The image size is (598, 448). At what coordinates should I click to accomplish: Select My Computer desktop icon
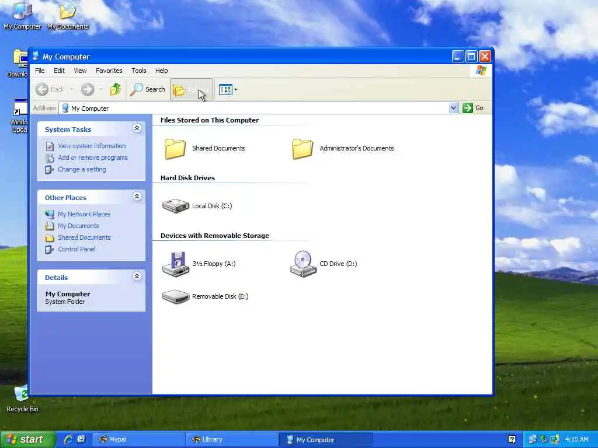pos(22,15)
